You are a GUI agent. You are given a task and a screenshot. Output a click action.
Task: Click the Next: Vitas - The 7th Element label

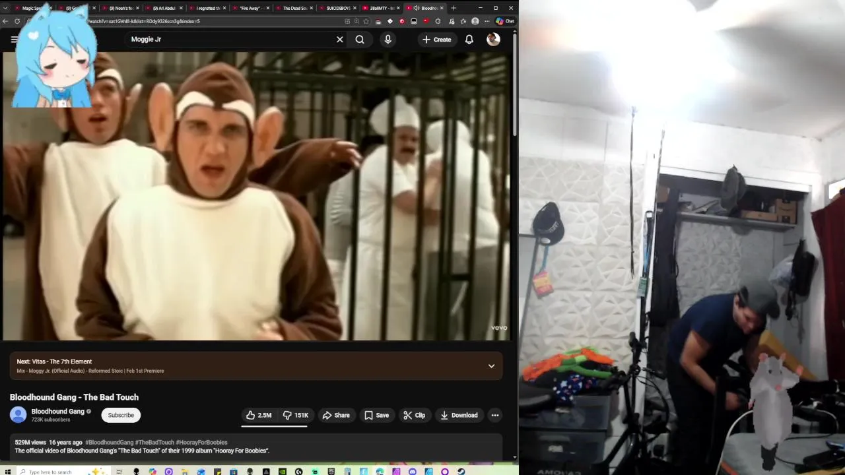54,362
